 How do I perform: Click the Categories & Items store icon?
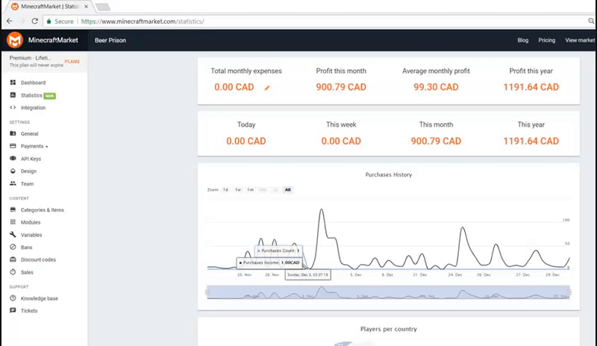(13, 210)
